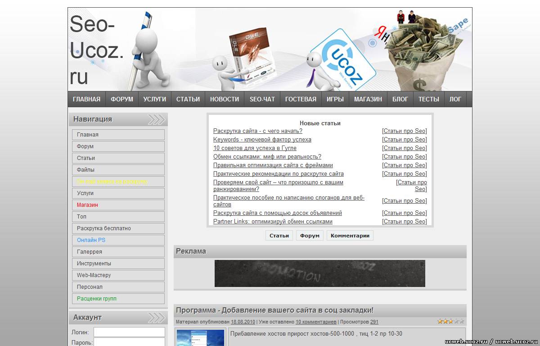Image resolution: width=540 pixels, height=346 pixels.
Task: Click the arrows icon on Аккаунт header
Action: click(x=156, y=318)
